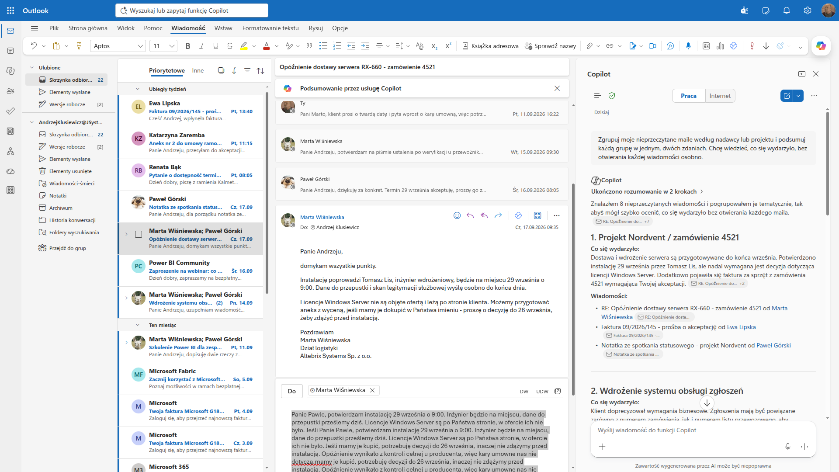Screen dimensions: 839x472
Task: Click the Do recipients button
Action: tap(292, 391)
